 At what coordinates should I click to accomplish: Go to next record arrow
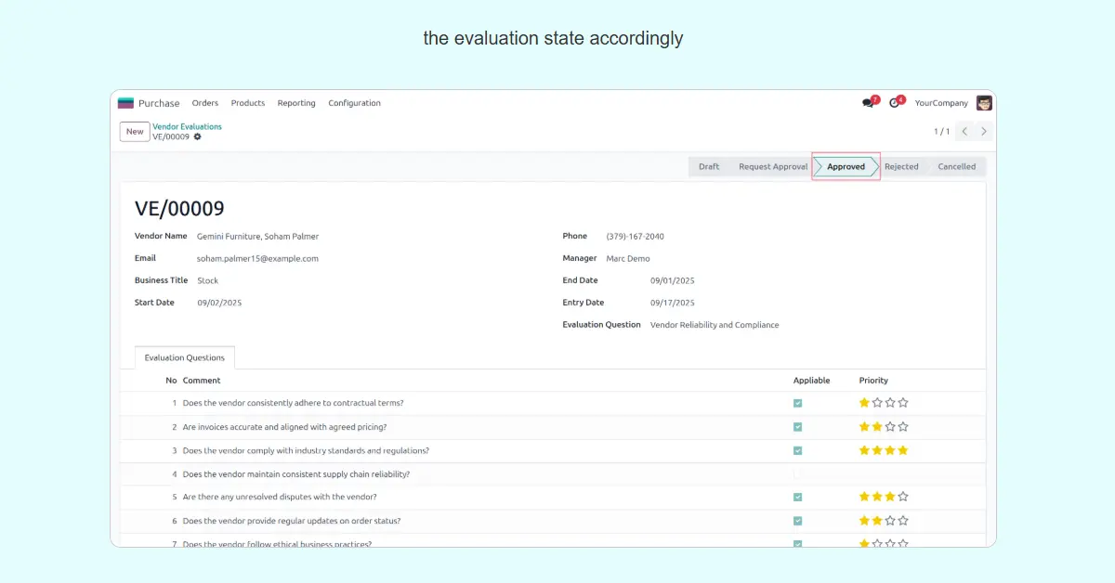pos(984,132)
